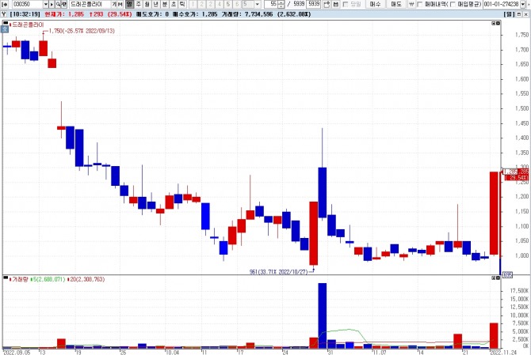Image resolution: width=531 pixels, height=355 pixels.
Task: Click the calendar icon after 5939 field
Action: (327, 4)
